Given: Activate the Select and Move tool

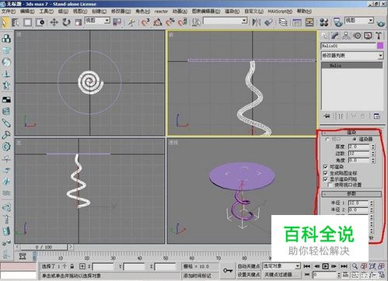Looking at the screenshot, I should click(54, 23).
